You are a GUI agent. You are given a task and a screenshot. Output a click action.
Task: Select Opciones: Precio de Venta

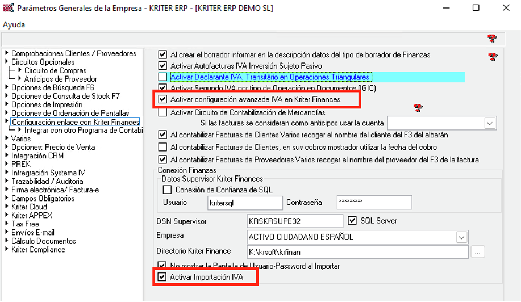click(x=53, y=147)
